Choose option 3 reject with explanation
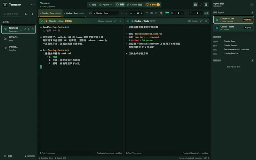The height and width of the screenshot is (160, 256). [64, 63]
